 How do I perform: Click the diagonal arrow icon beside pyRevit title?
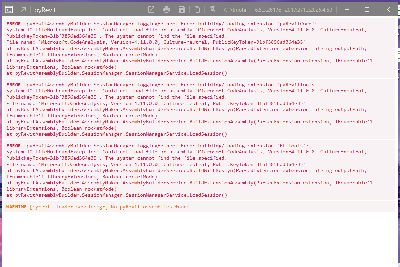[x=23, y=10]
